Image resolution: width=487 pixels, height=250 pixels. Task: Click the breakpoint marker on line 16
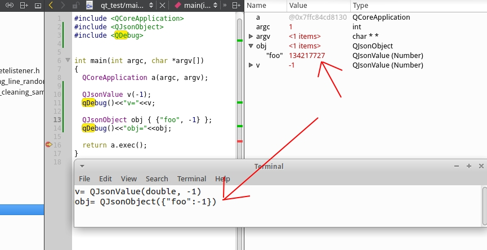coord(49,145)
